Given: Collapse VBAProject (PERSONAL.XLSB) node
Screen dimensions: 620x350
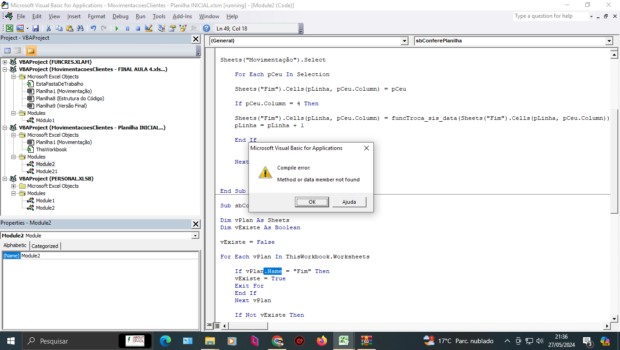Looking at the screenshot, I should pyautogui.click(x=5, y=179).
